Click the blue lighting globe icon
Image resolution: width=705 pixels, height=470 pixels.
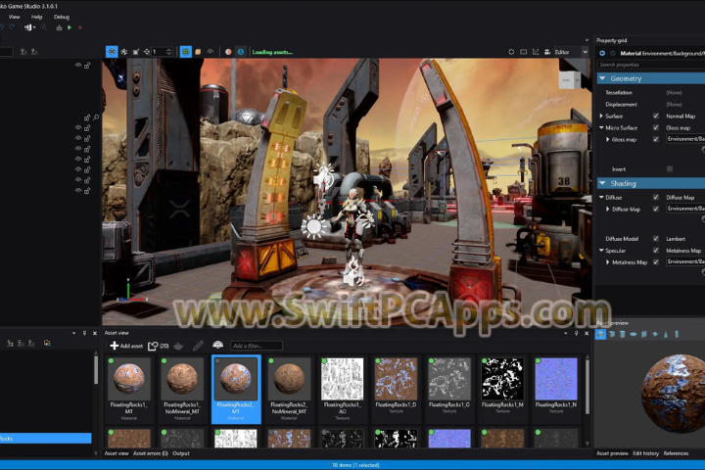coord(241,52)
